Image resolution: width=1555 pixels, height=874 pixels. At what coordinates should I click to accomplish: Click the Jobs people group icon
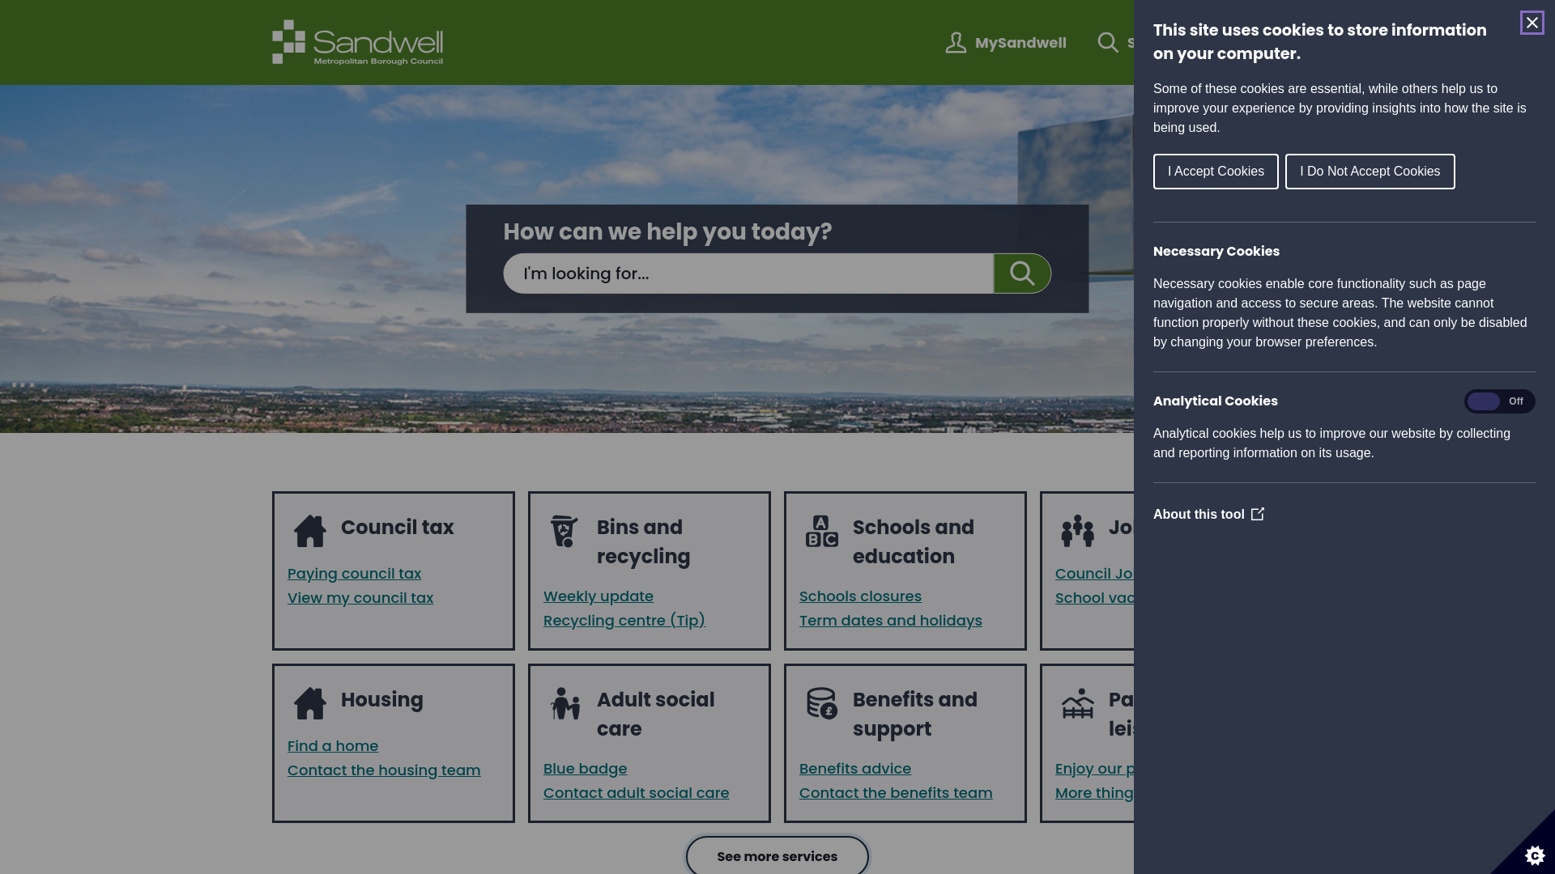[1077, 531]
